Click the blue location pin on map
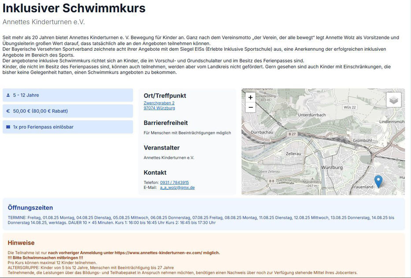The height and width of the screenshot is (278, 411). [x=378, y=181]
